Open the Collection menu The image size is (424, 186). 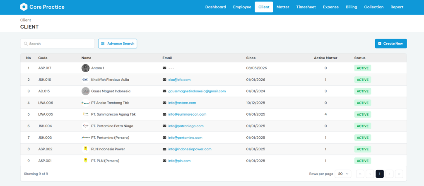pyautogui.click(x=374, y=7)
